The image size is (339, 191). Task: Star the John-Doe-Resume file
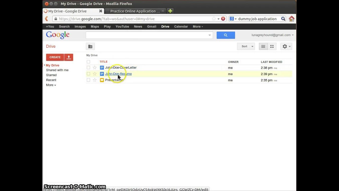pyautogui.click(x=95, y=74)
